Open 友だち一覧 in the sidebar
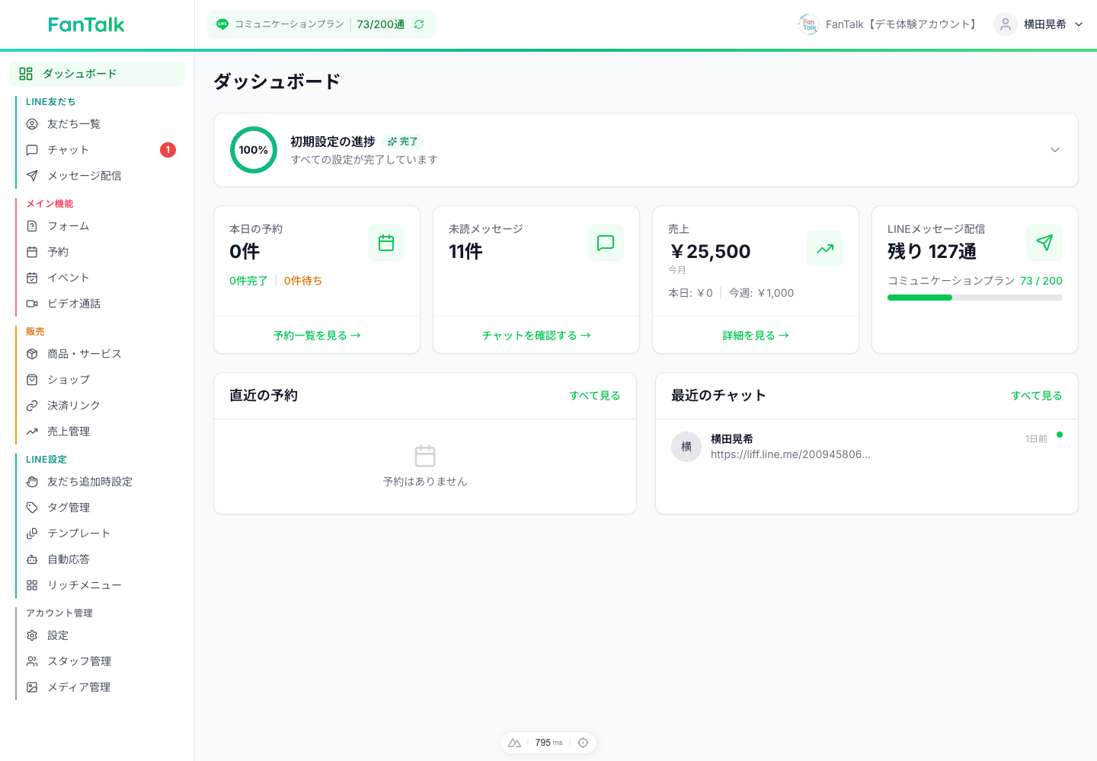Image resolution: width=1097 pixels, height=761 pixels. [100, 124]
